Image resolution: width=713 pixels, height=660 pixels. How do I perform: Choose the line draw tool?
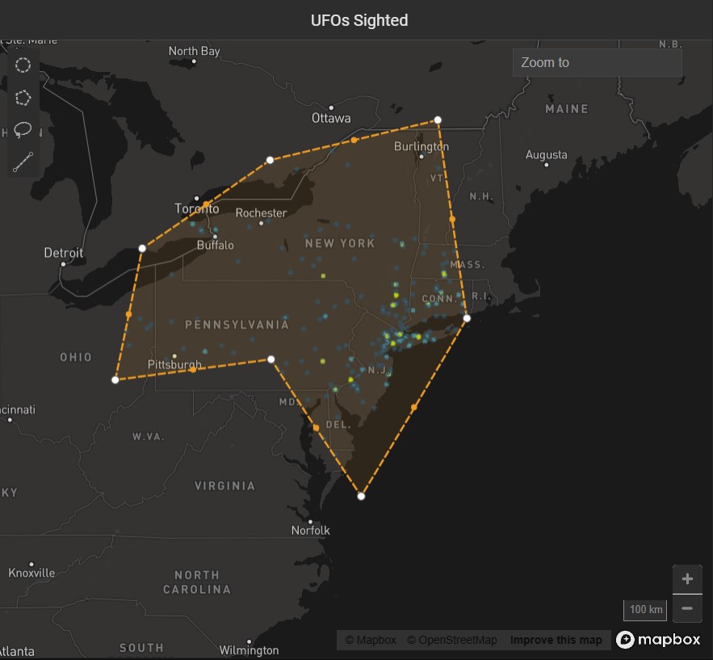pyautogui.click(x=23, y=162)
